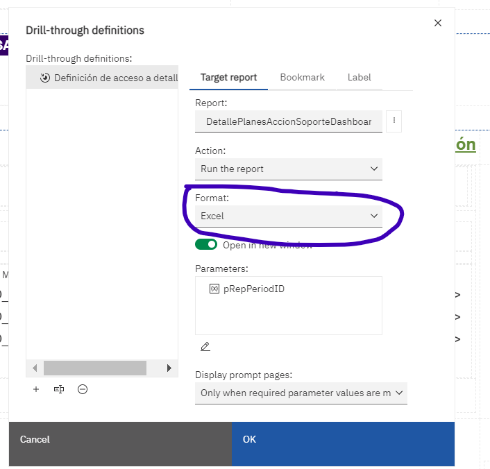Open the Display prompt pages dropdown
This screenshot has width=490, height=469.
tap(301, 393)
